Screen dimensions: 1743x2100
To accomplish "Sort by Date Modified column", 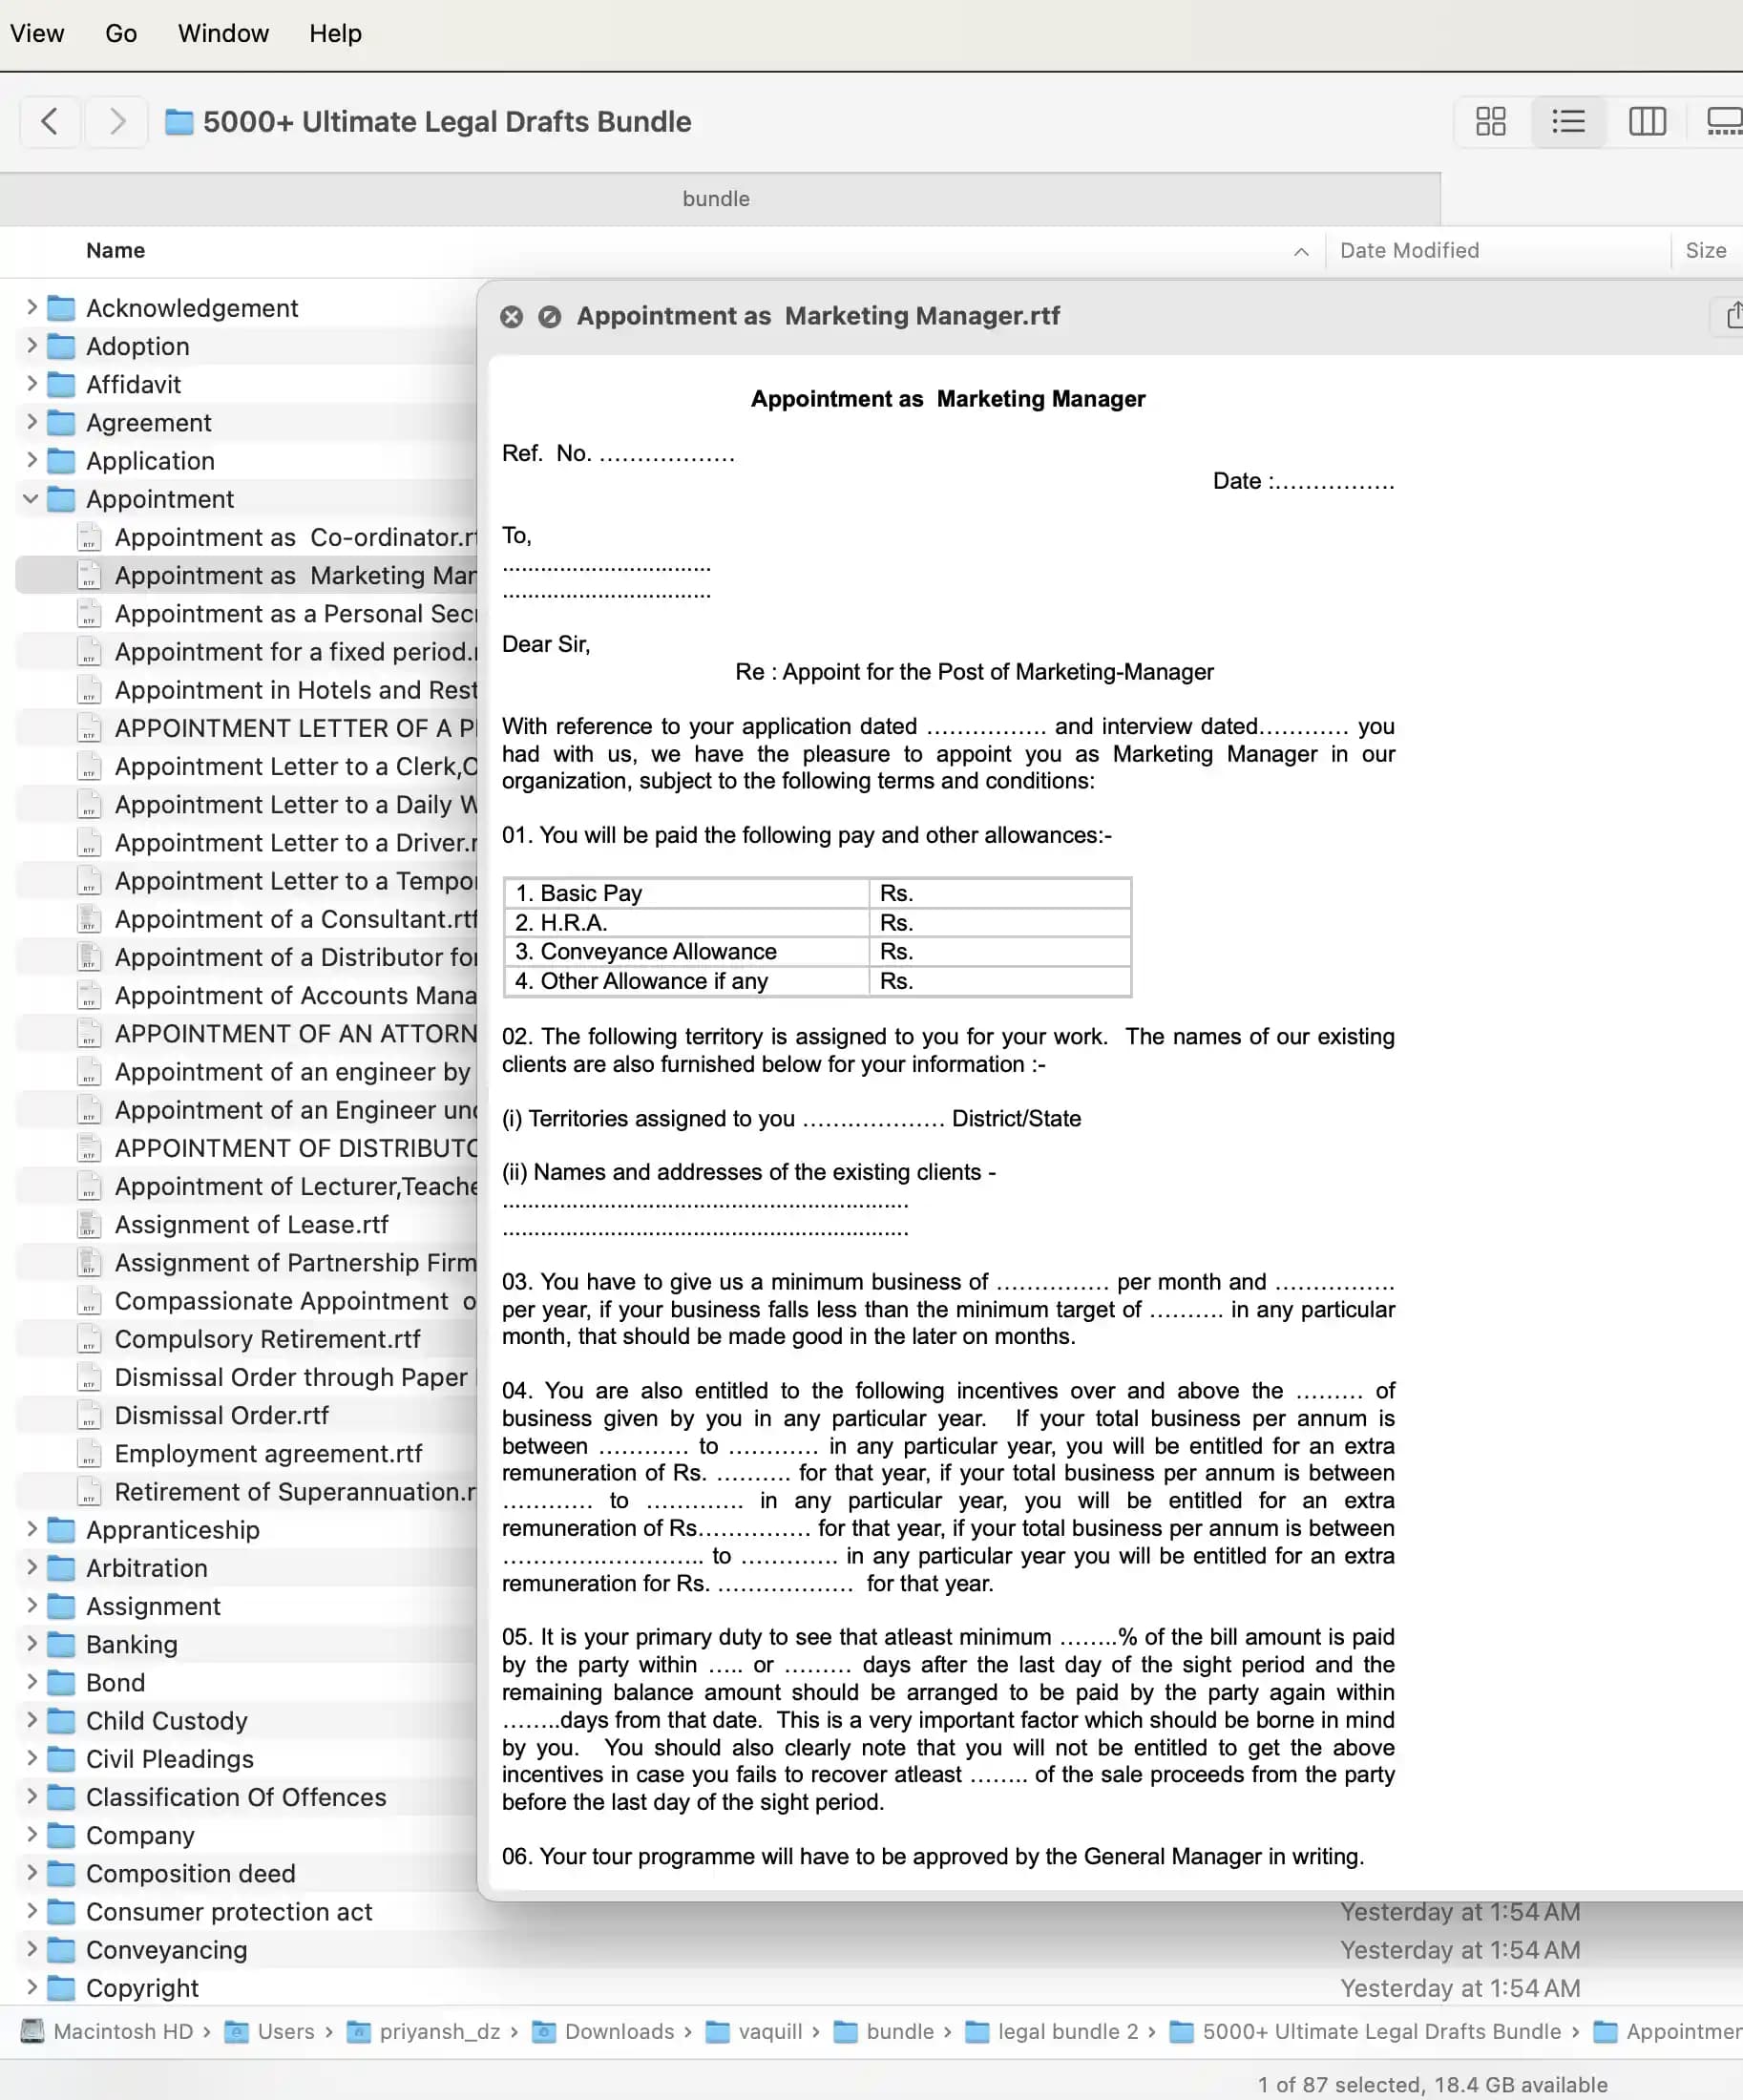I will click(1409, 251).
